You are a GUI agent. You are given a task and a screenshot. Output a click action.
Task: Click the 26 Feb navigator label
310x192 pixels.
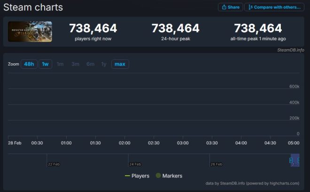click(x=216, y=164)
